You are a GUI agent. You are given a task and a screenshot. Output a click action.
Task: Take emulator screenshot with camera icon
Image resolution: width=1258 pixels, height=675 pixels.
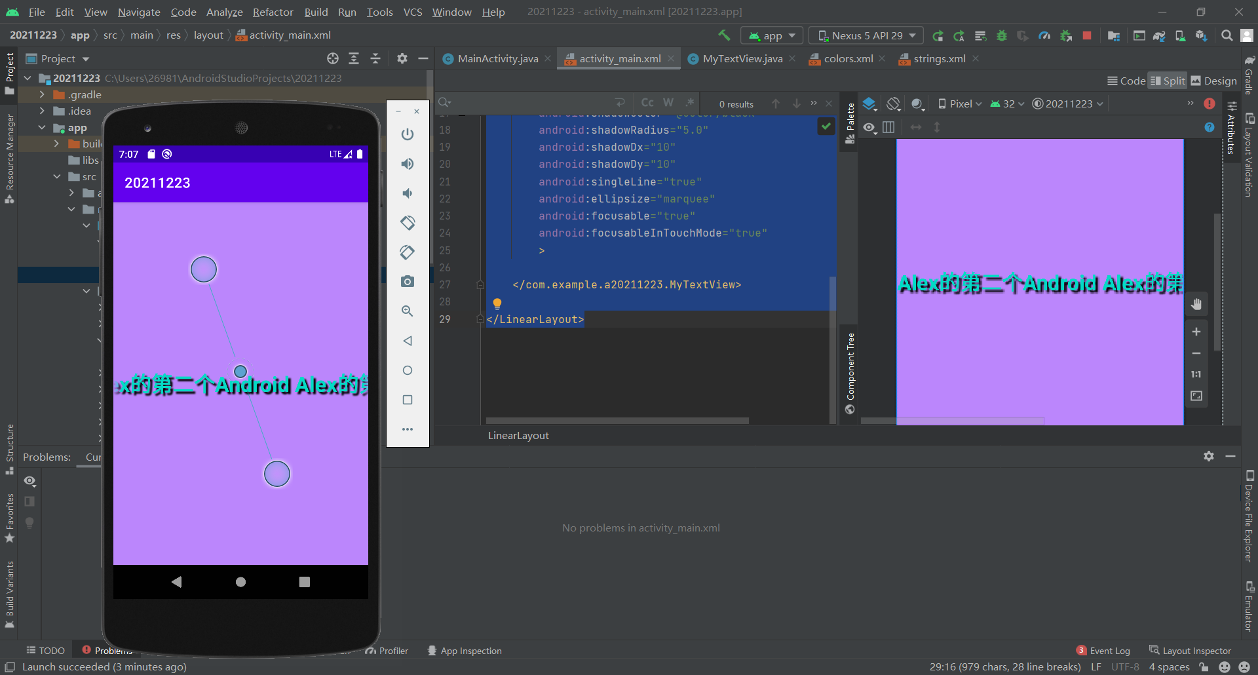click(x=408, y=282)
